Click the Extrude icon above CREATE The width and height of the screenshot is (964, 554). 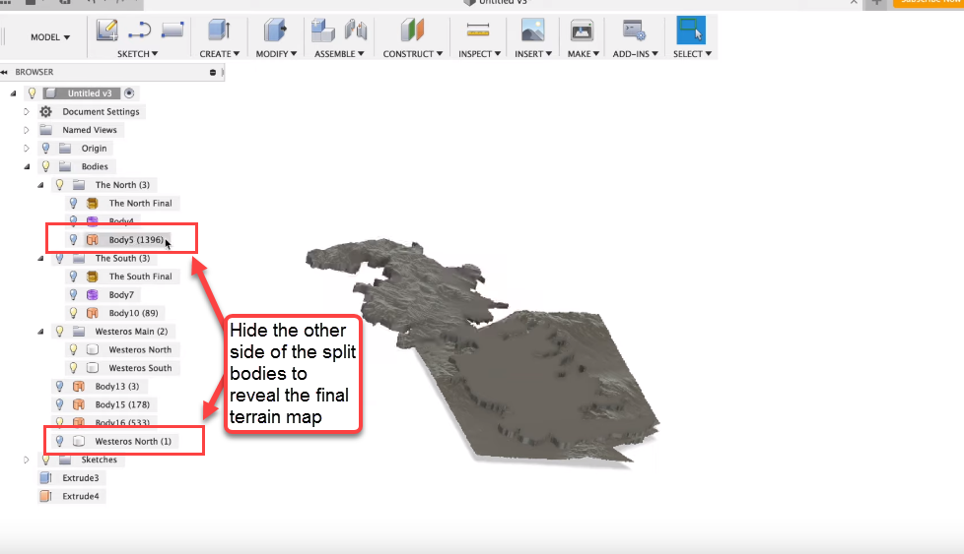point(219,31)
